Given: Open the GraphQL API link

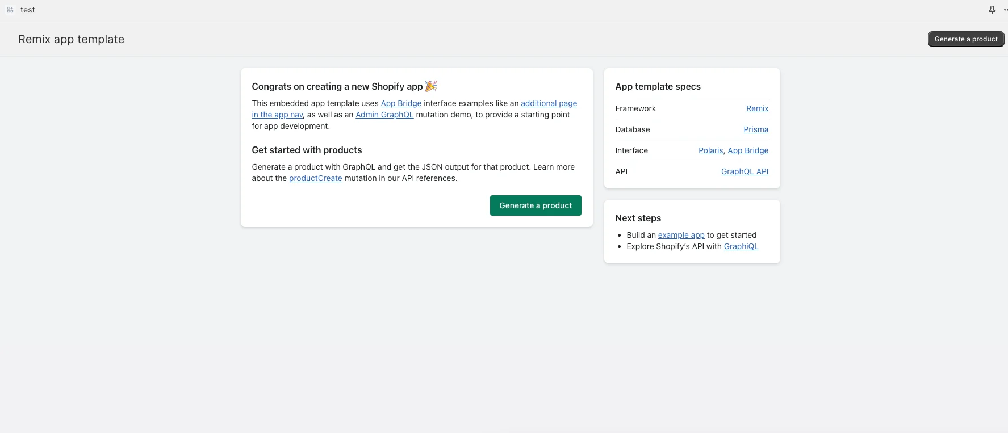Looking at the screenshot, I should [x=745, y=171].
